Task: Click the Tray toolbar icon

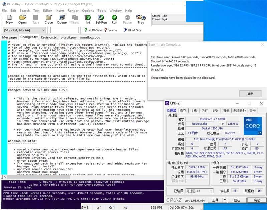Action: tap(141, 19)
